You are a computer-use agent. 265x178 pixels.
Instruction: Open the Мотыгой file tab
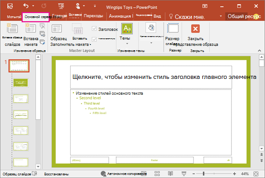(14, 17)
